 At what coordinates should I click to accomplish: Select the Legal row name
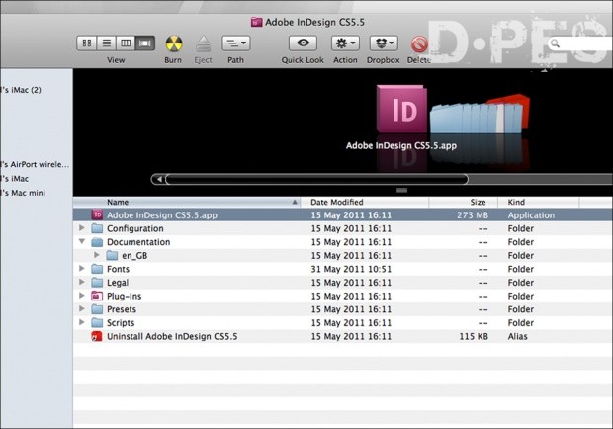pos(118,283)
